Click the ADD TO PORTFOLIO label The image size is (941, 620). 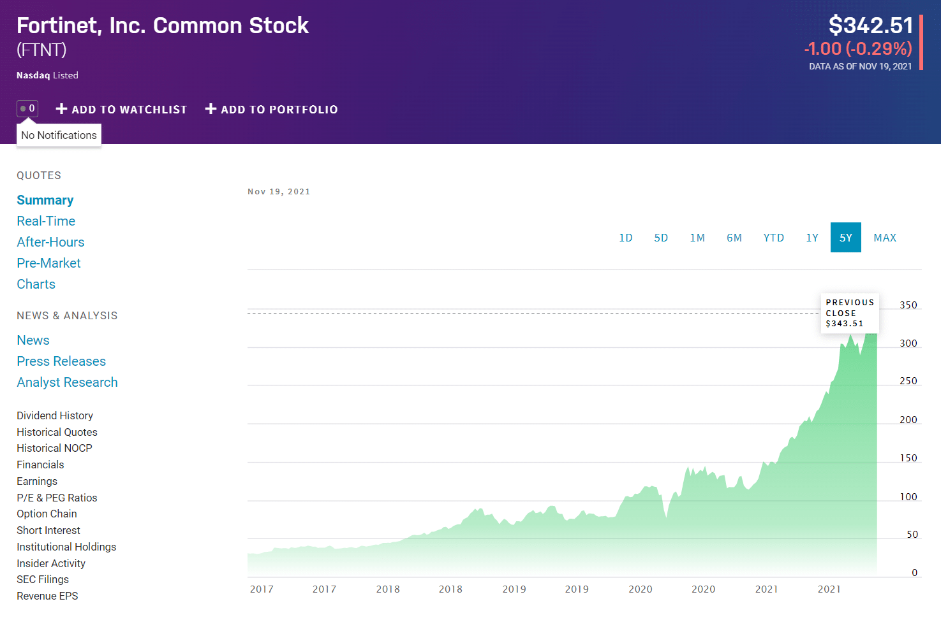click(x=279, y=110)
